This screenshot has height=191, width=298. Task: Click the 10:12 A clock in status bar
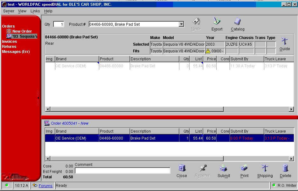(21, 185)
